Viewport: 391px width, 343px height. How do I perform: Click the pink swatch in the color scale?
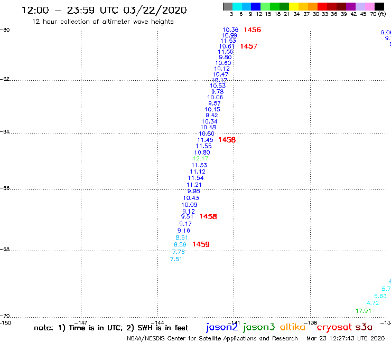(370, 6)
